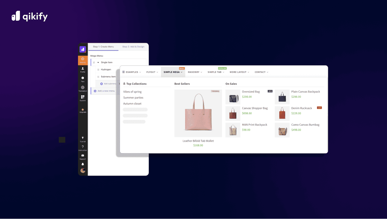Click the Support mail icon

pyautogui.click(x=83, y=155)
